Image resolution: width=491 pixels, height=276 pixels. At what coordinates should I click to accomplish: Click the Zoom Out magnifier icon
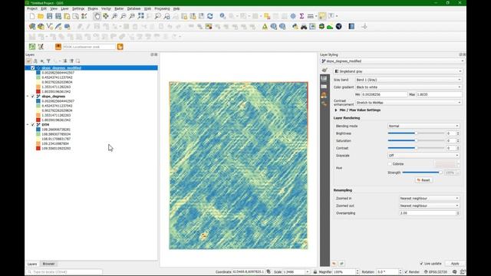[x=124, y=16]
